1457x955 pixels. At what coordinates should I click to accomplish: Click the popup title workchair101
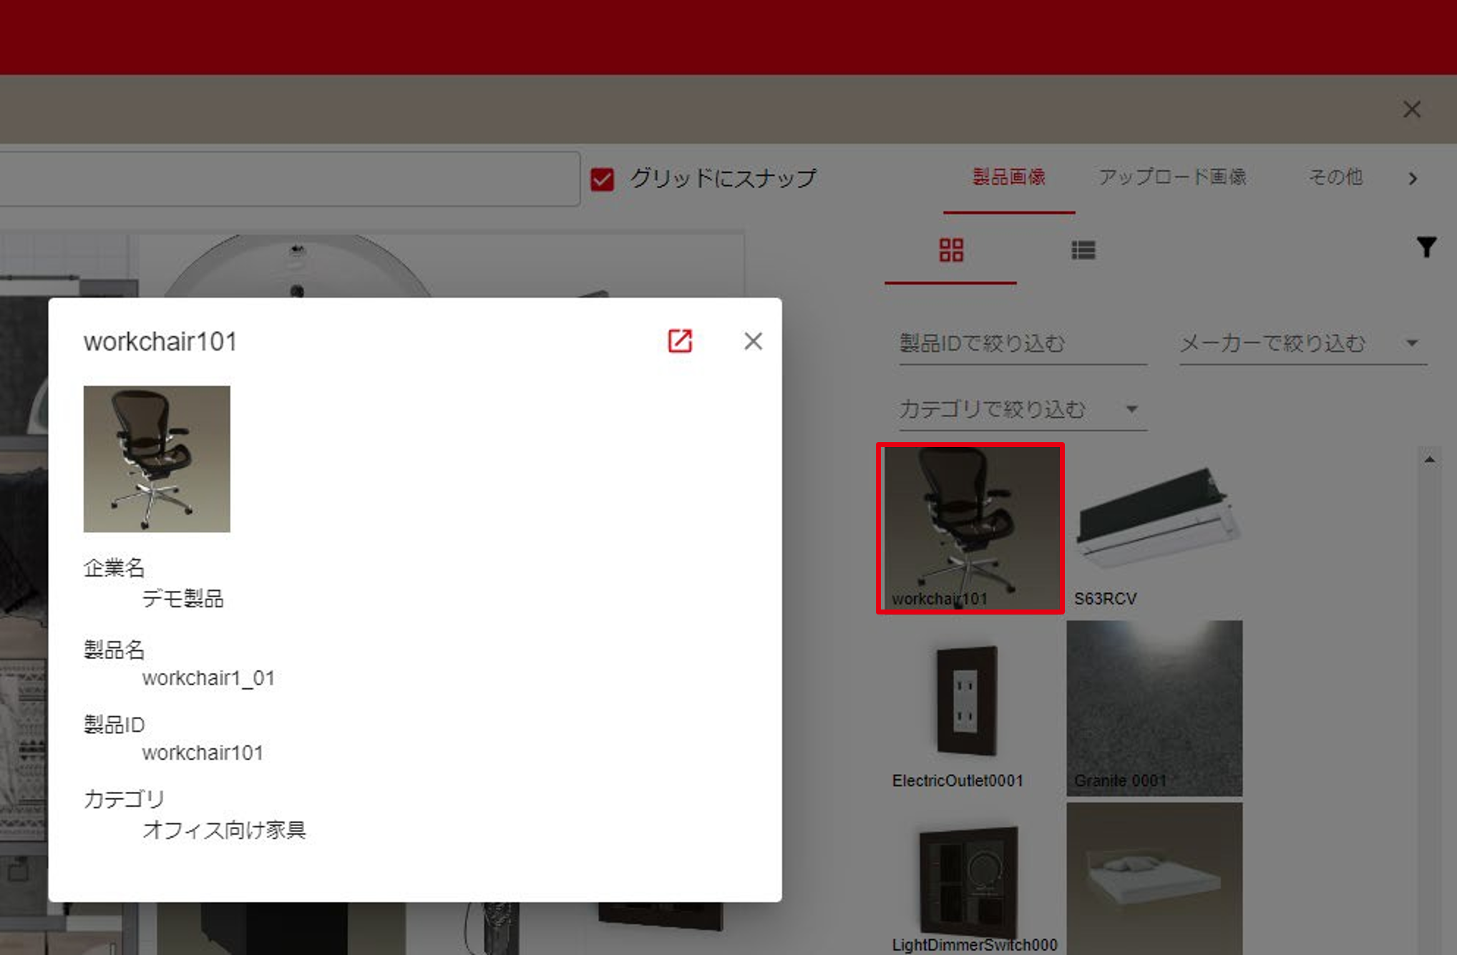pos(160,342)
